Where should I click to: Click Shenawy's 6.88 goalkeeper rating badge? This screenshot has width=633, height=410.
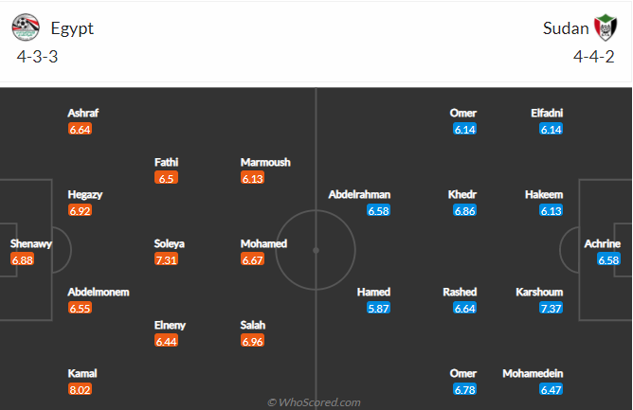click(x=22, y=259)
